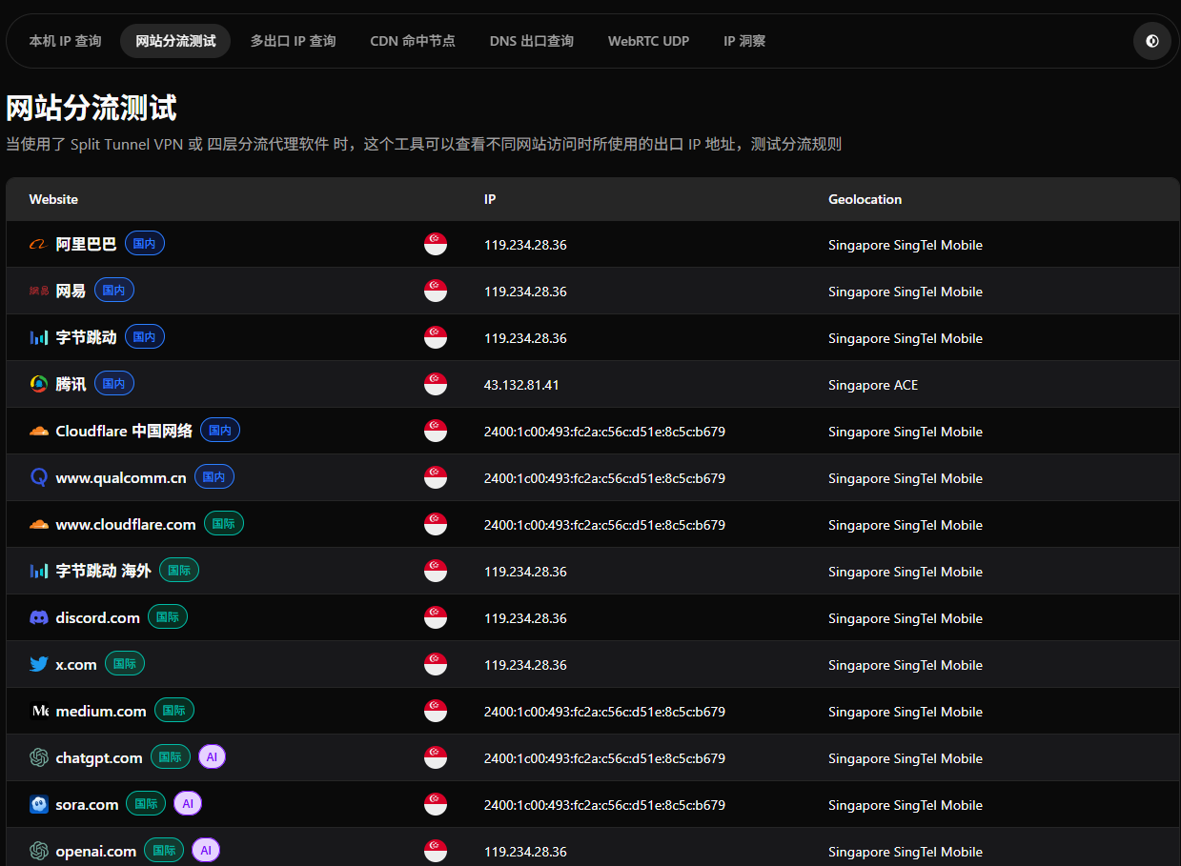Screen dimensions: 1181x866
Task: Click the 国际 badge beside www.cloudflare.com
Action: point(224,524)
